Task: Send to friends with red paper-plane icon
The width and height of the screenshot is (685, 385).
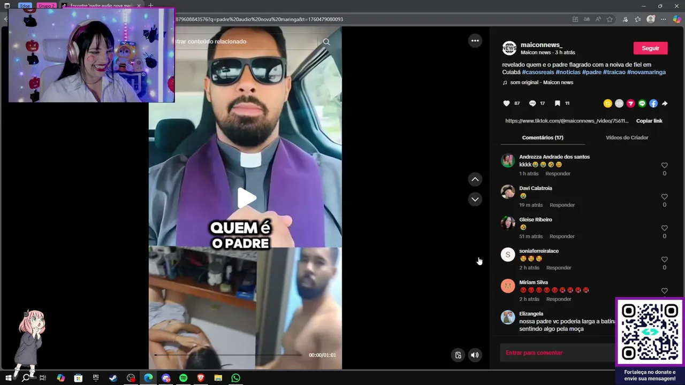Action: 630,103
